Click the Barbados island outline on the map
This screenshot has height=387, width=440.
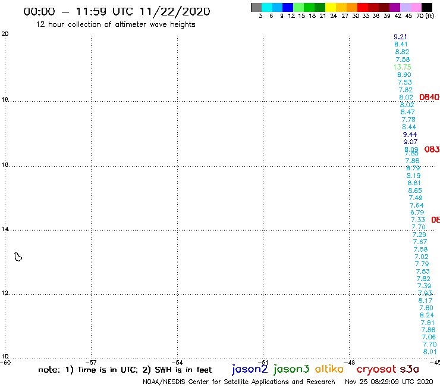pos(18,257)
